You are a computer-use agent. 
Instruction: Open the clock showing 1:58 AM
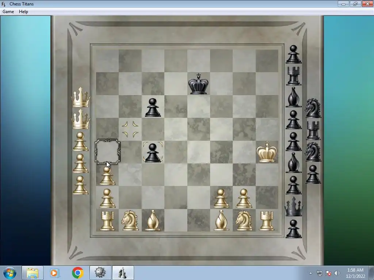pos(355,273)
